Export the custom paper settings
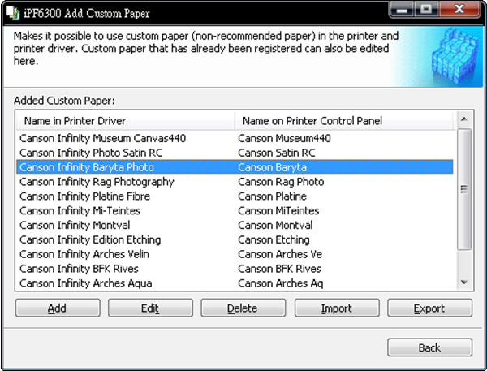 429,308
